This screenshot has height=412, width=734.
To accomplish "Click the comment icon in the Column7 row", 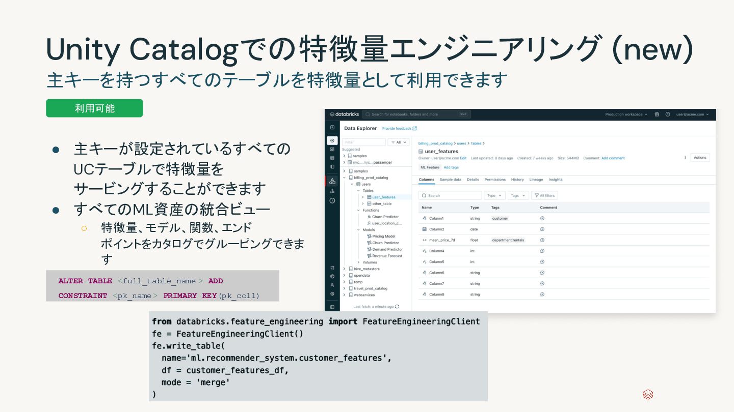I will (x=542, y=283).
